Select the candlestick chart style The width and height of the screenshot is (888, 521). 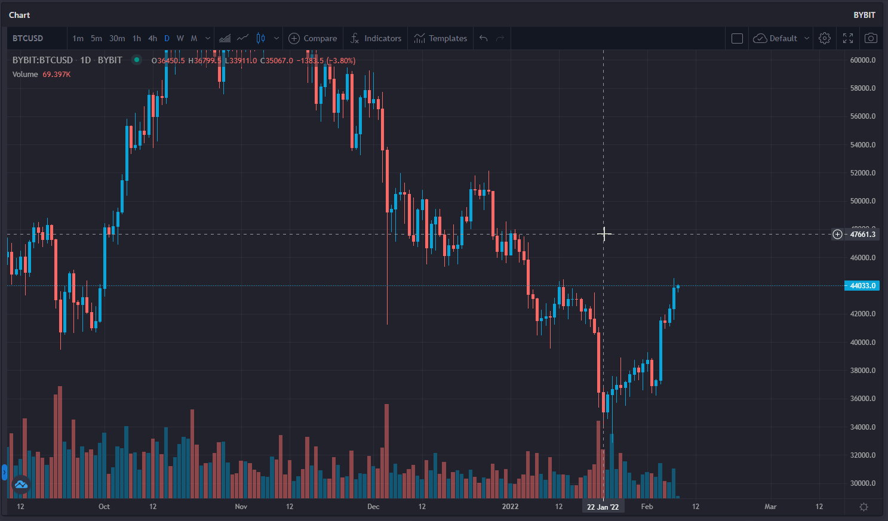coord(260,38)
